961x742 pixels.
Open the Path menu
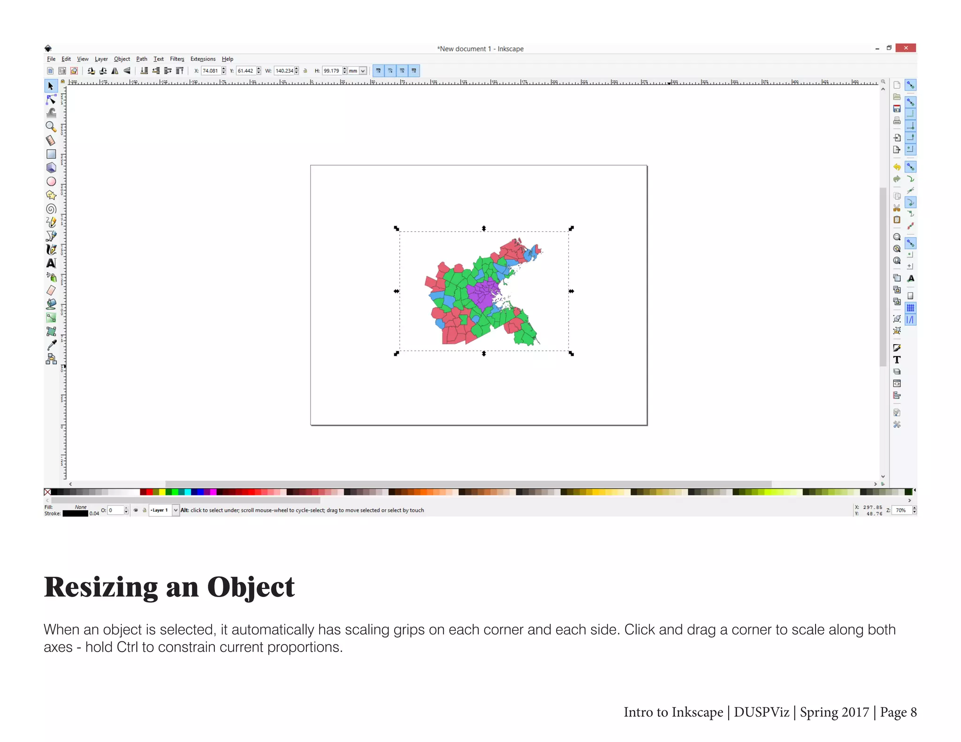point(142,59)
